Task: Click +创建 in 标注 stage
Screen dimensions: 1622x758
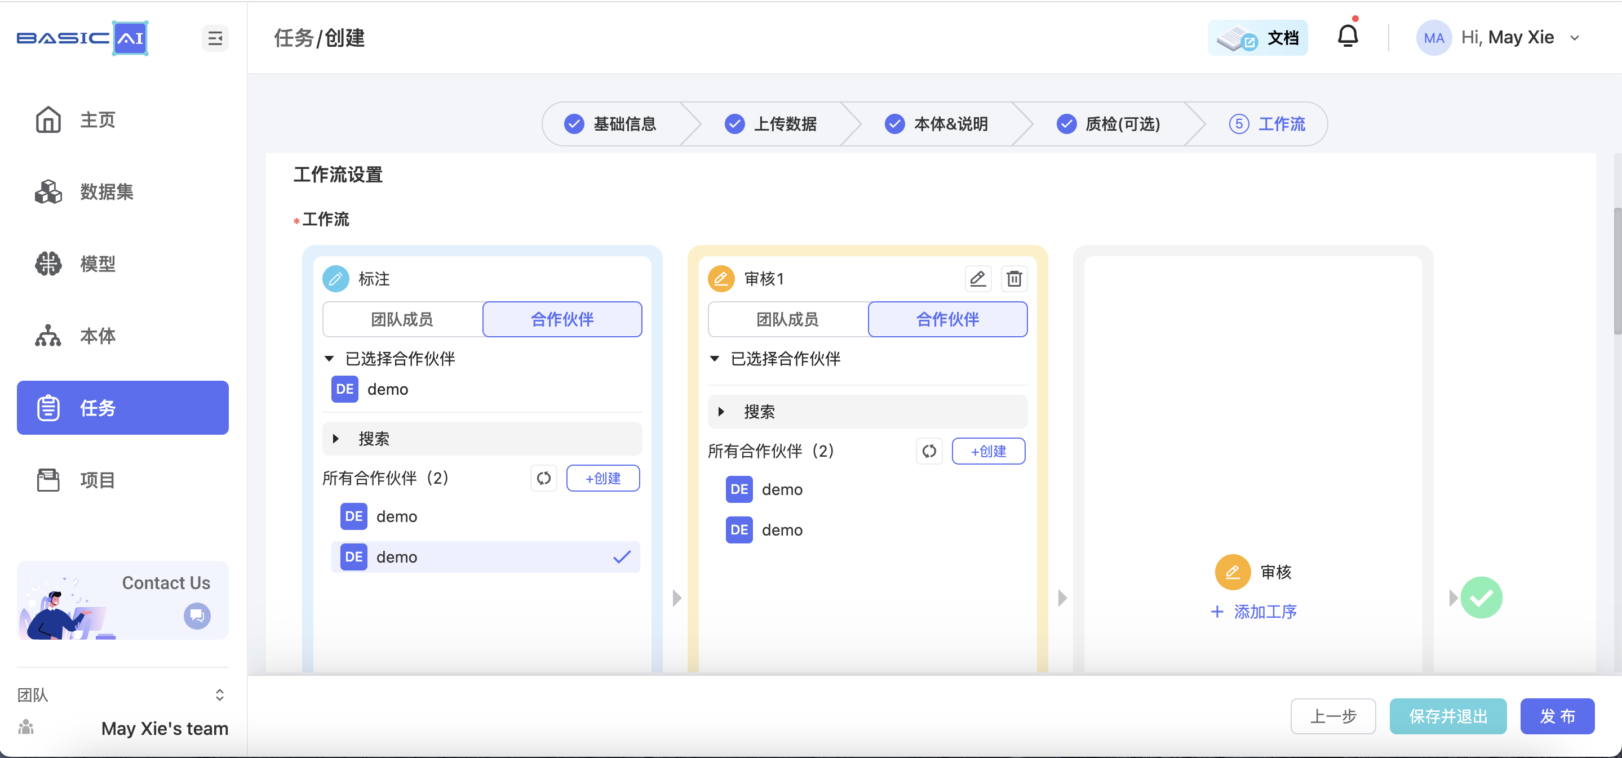Action: click(603, 479)
